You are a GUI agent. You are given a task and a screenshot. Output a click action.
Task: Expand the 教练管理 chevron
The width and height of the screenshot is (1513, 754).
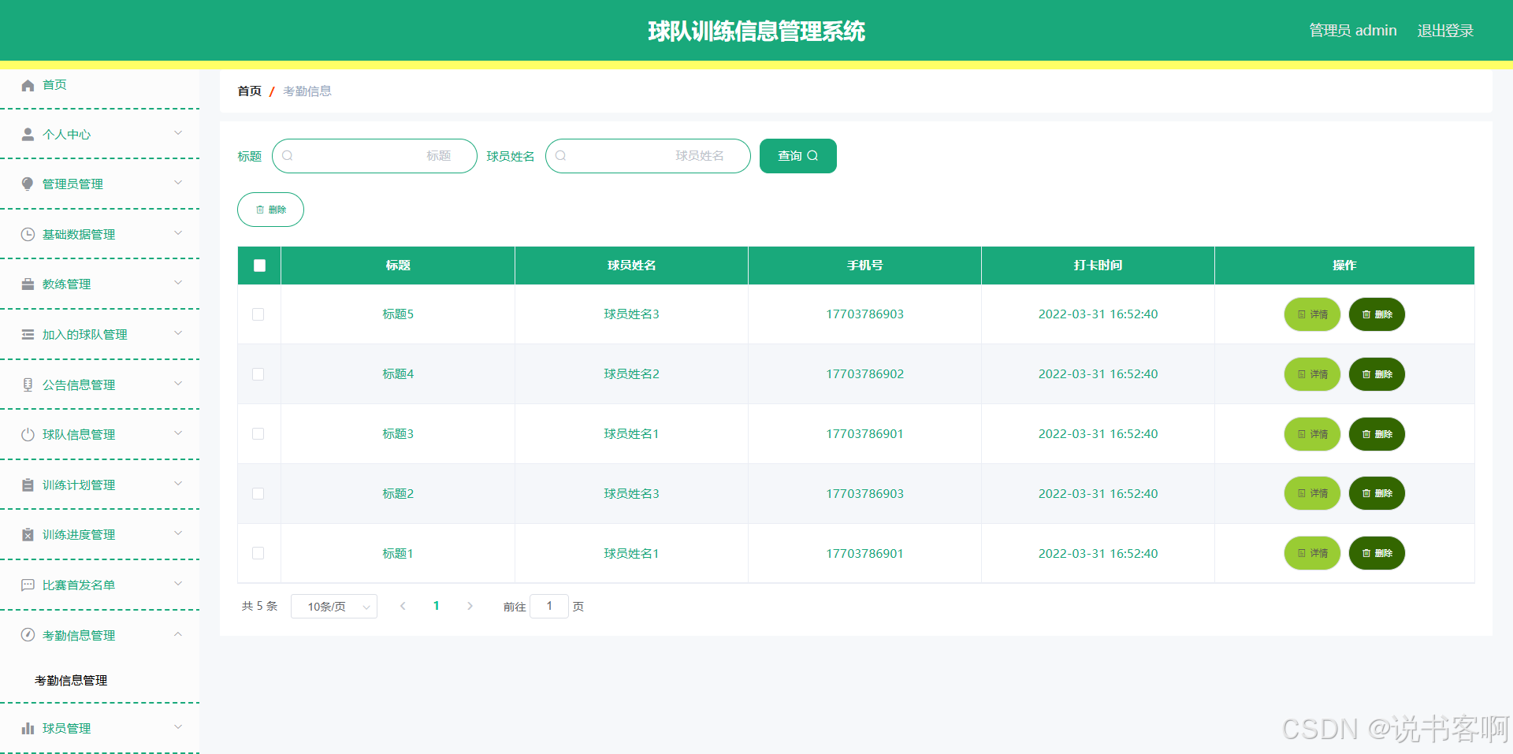178,283
